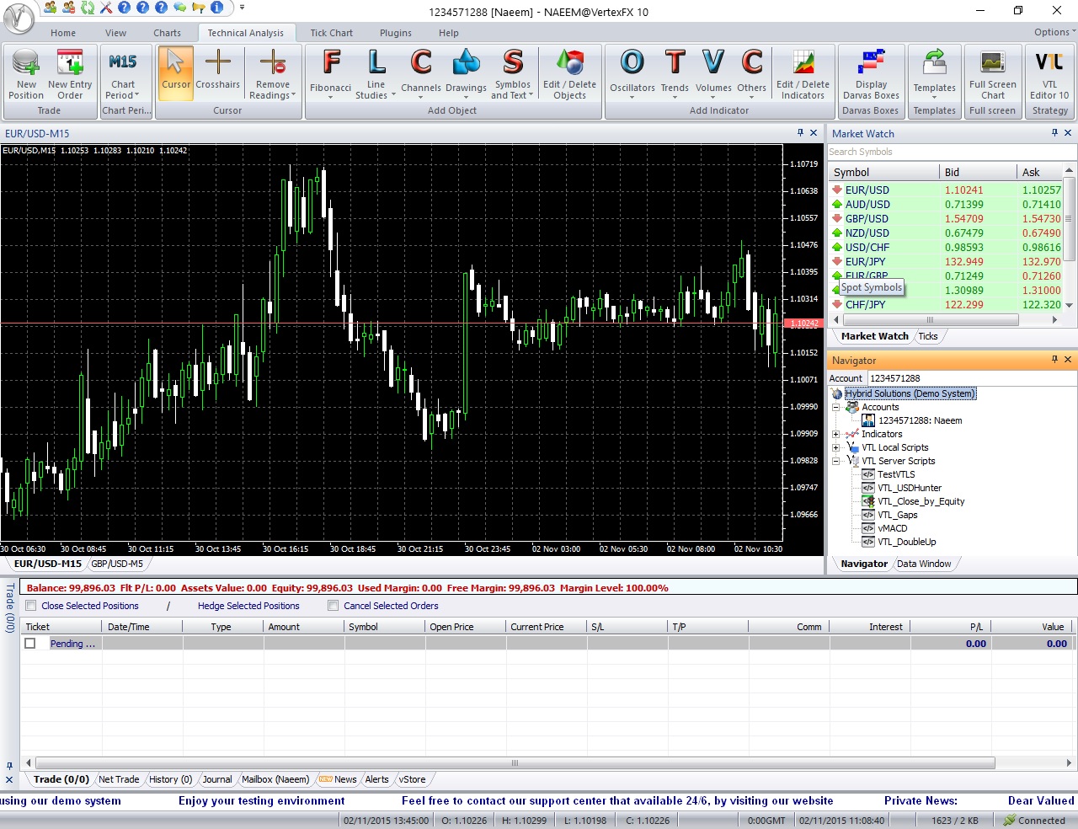Image resolution: width=1078 pixels, height=829 pixels.
Task: Sort by the Bid column header
Action: [x=978, y=172]
